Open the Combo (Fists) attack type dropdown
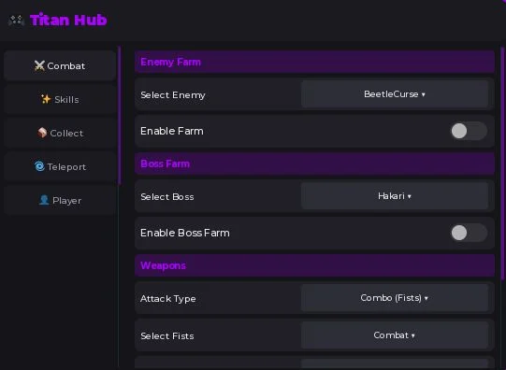Image resolution: width=506 pixels, height=370 pixels. (x=395, y=298)
